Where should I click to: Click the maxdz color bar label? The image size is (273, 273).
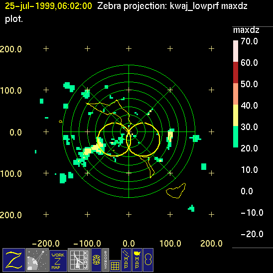246,30
